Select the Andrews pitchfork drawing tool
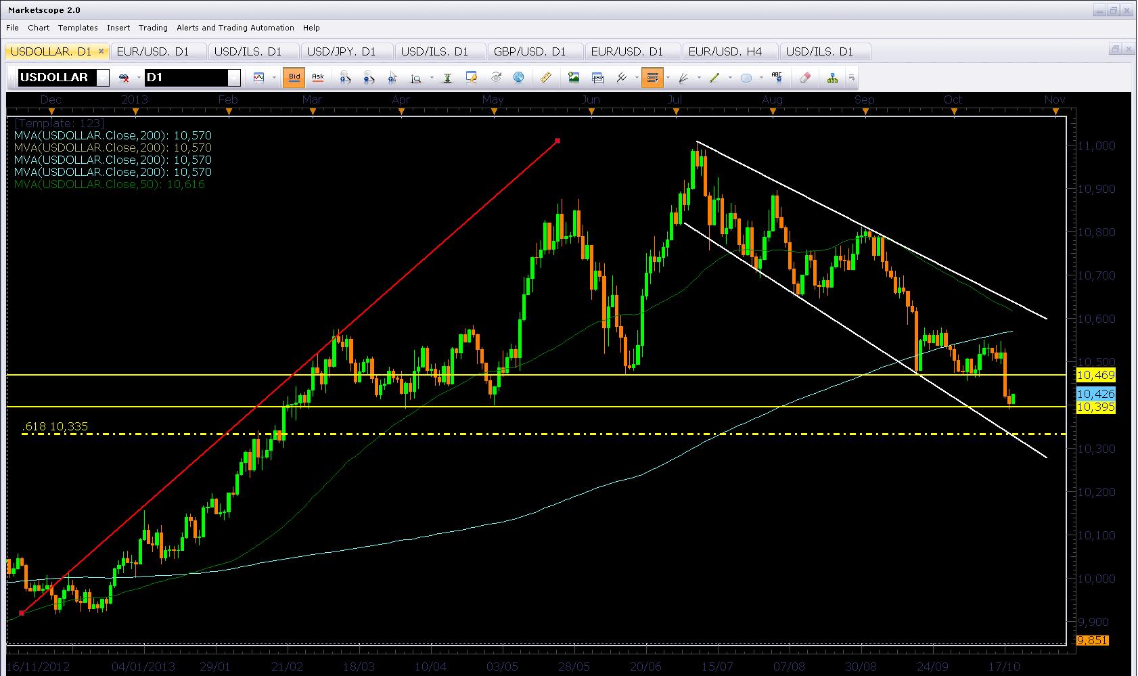 point(621,78)
